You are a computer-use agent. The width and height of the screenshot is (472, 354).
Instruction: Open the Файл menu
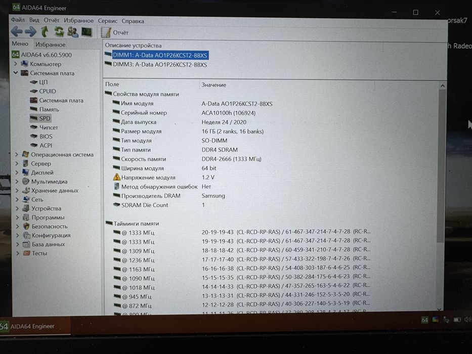tap(18, 20)
